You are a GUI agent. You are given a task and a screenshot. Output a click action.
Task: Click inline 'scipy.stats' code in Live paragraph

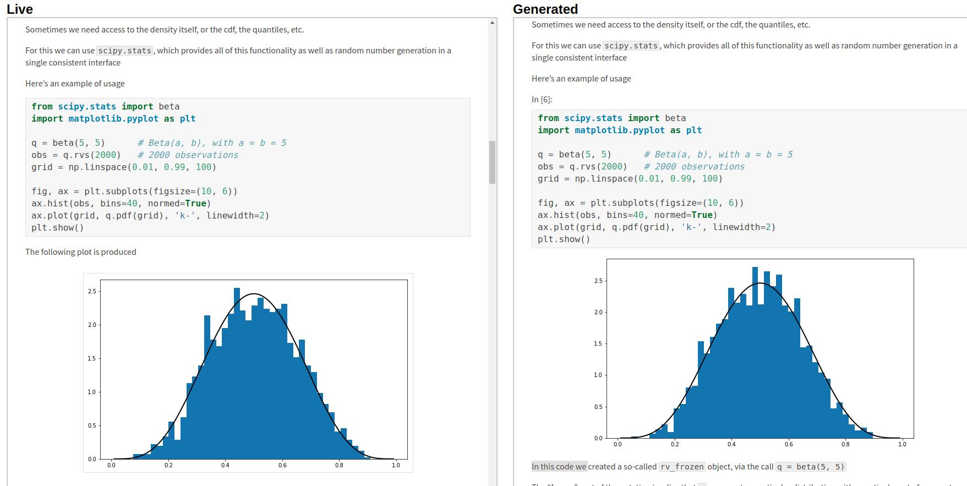pyautogui.click(x=124, y=51)
